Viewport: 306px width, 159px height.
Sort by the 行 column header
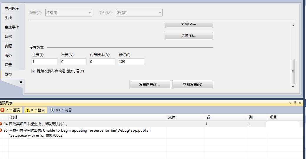(x=226, y=117)
